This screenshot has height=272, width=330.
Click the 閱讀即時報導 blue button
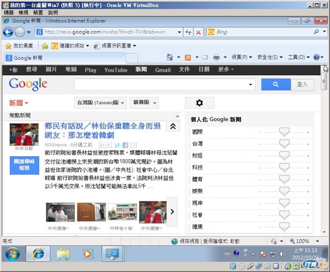coord(24,165)
